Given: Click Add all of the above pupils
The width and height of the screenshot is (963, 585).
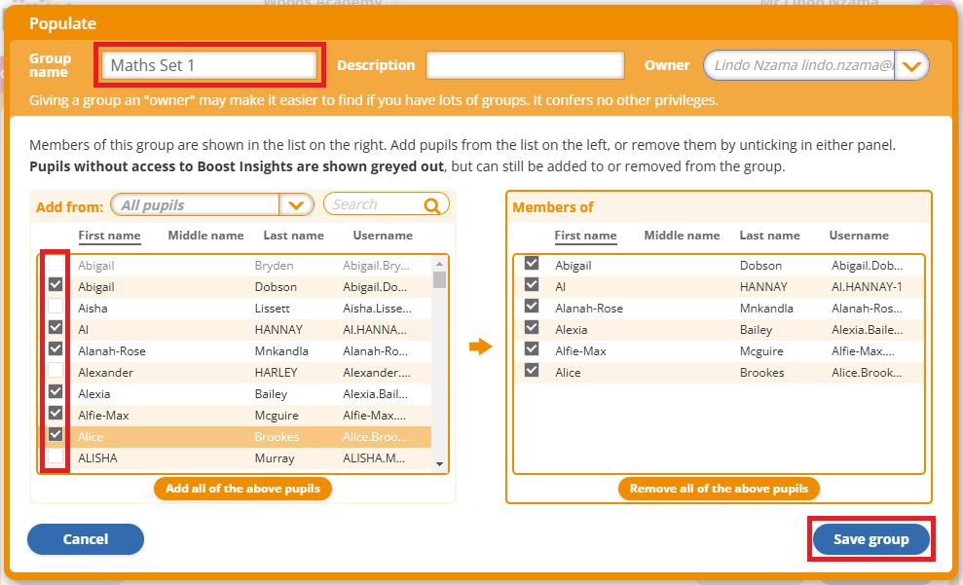Looking at the screenshot, I should coord(242,489).
